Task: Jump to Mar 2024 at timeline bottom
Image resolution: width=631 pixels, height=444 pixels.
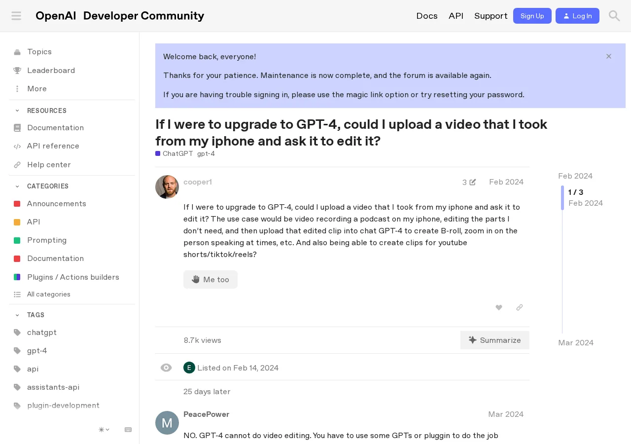Action: [x=576, y=343]
